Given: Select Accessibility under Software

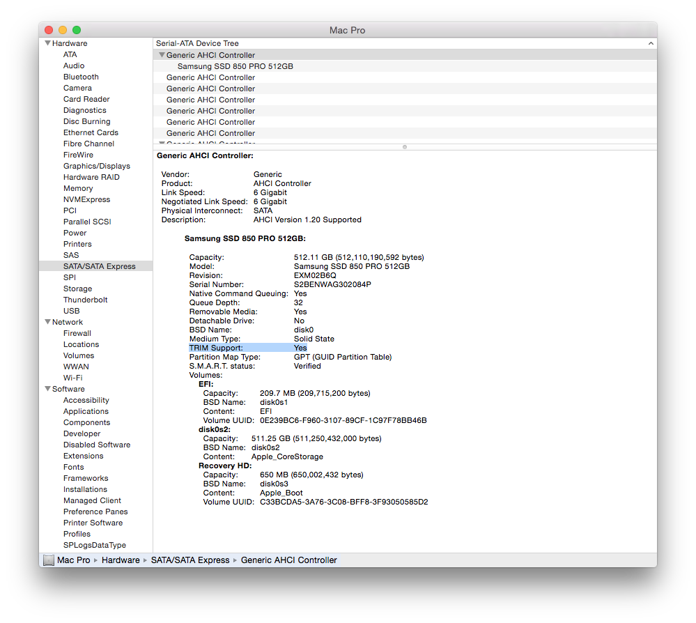Looking at the screenshot, I should [x=86, y=400].
